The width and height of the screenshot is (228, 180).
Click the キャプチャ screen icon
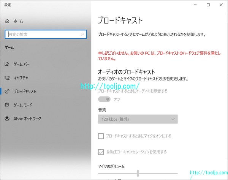pos(7,78)
